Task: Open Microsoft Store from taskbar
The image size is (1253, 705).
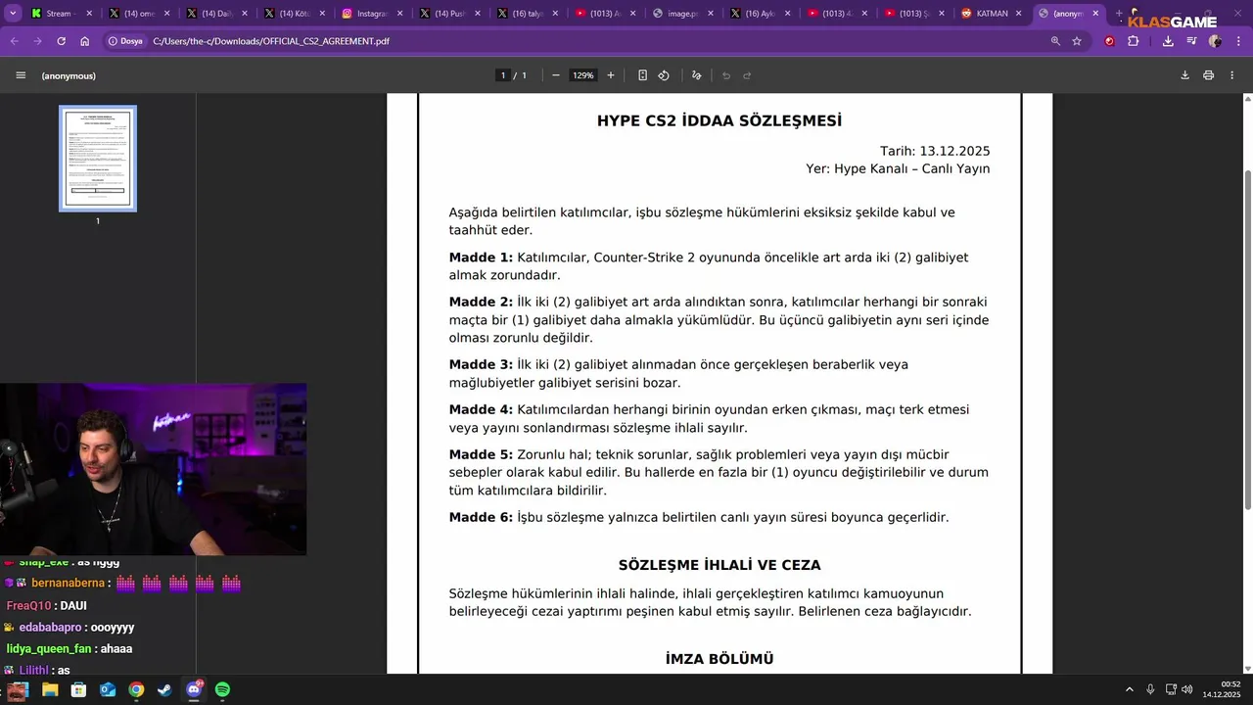Action: (78, 689)
